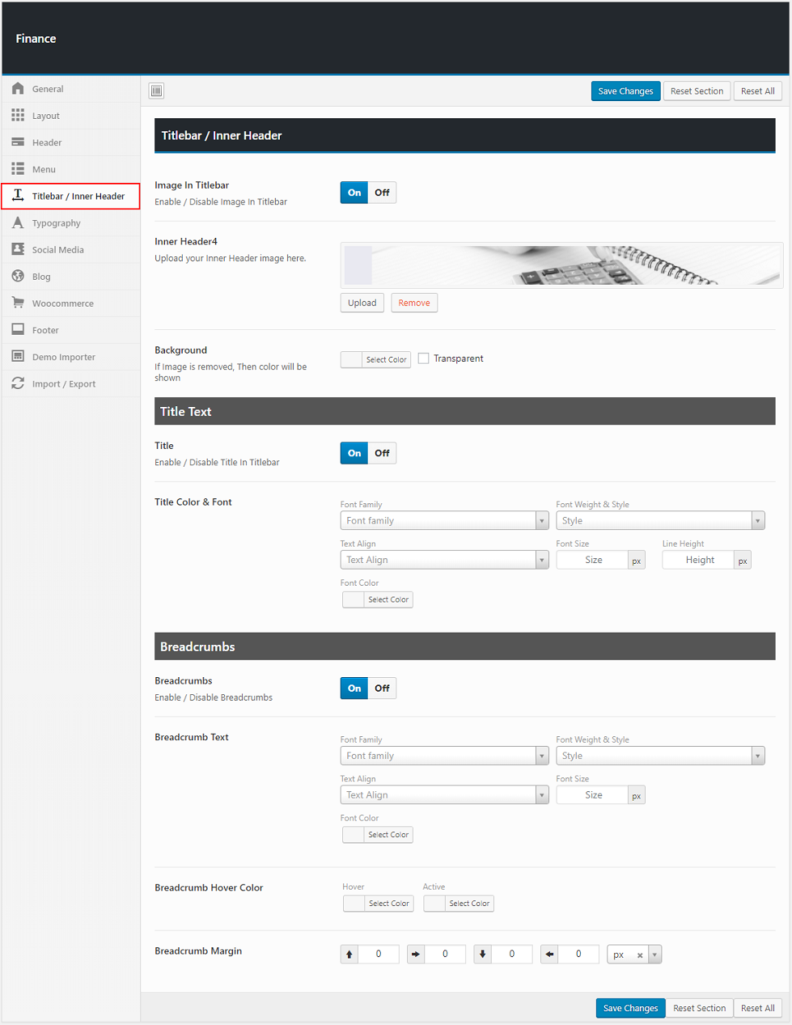The height and width of the screenshot is (1025, 792).
Task: Click the Typography letter icon
Action: point(18,222)
